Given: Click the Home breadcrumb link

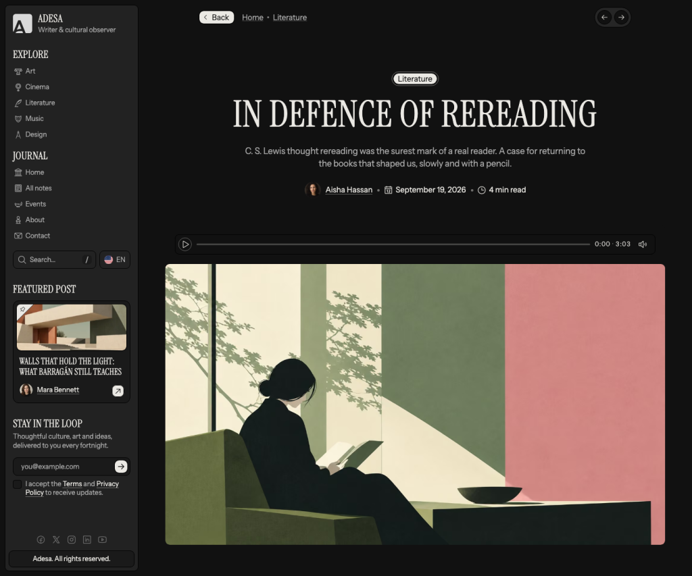Looking at the screenshot, I should tap(253, 18).
